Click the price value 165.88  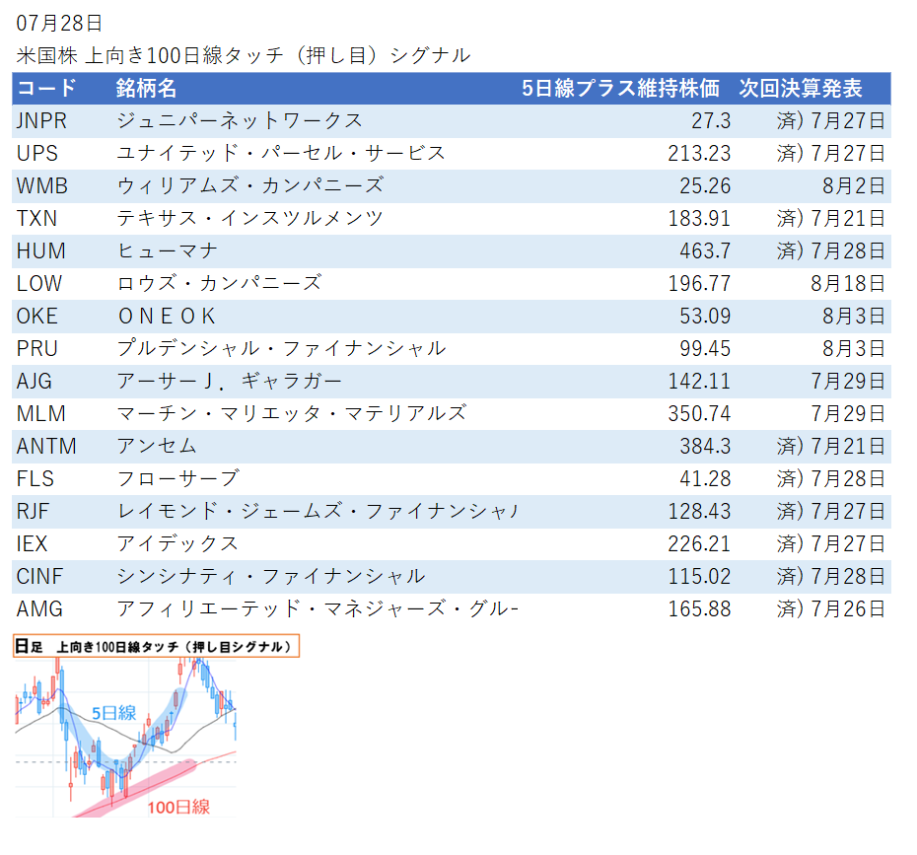(699, 609)
